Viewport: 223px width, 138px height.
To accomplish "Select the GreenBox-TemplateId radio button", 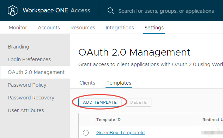I will 86,133.
